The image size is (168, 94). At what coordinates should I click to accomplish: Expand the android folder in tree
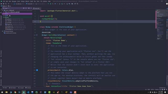coord(4,12)
